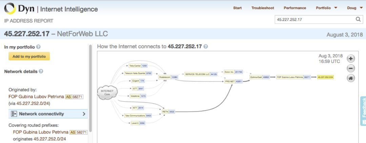Click the left panel vertical scrollbar
This screenshot has width=366, height=143.
click(90, 88)
